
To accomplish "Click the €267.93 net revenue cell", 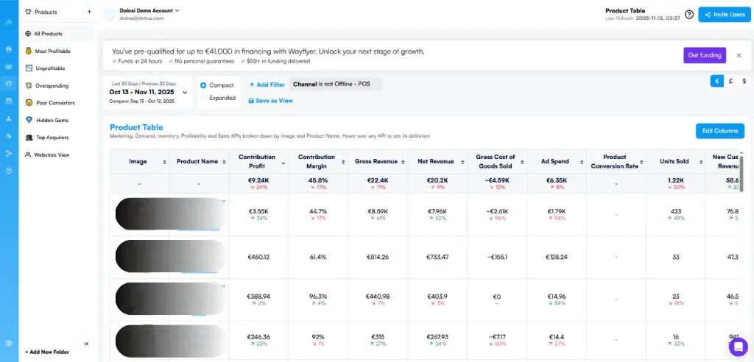I will [437, 340].
